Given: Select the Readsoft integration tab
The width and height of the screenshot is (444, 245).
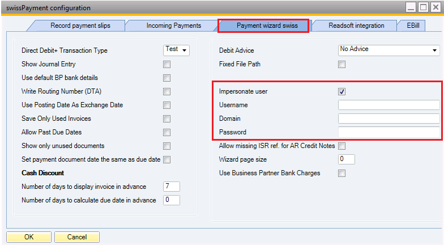Looking at the screenshot, I should click(356, 26).
